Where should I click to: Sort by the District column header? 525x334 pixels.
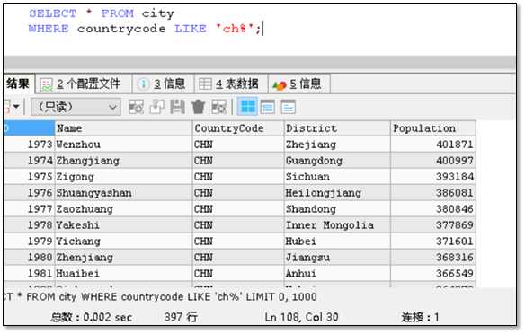(337, 128)
